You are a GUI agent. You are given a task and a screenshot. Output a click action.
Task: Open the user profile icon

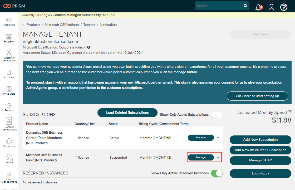click(271, 7)
